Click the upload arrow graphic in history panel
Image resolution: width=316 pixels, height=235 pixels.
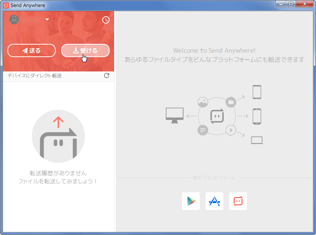(x=58, y=136)
